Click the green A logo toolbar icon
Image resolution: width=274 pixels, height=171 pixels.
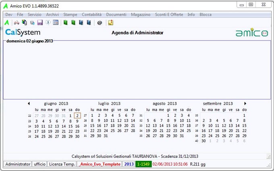[x=6, y=23]
